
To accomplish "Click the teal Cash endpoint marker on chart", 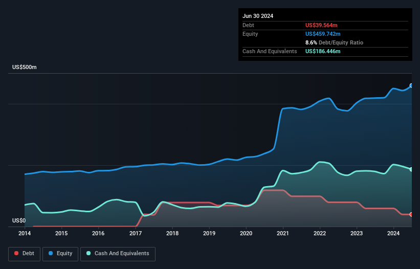I will 411,169.
